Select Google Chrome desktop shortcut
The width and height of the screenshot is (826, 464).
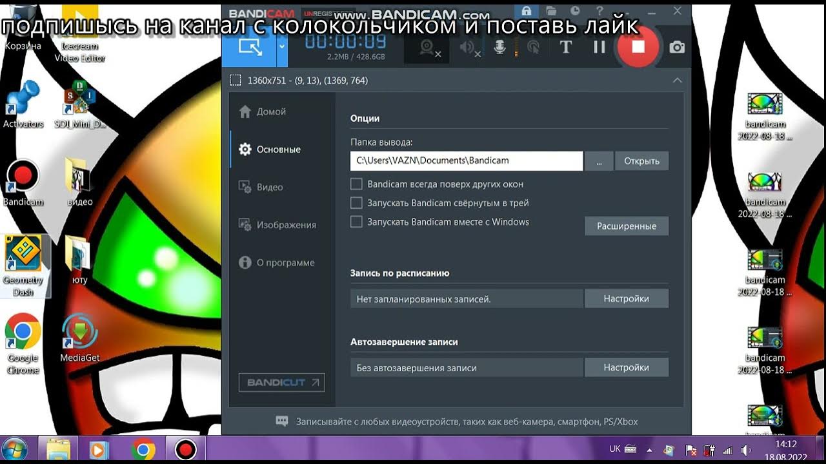23,344
